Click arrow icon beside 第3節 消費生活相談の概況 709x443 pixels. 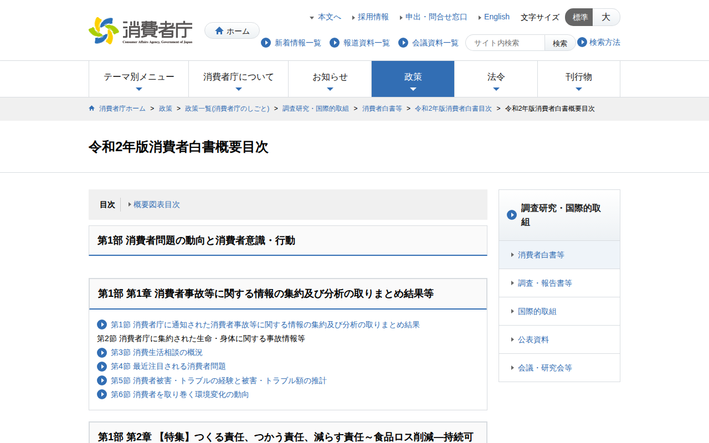pos(102,353)
